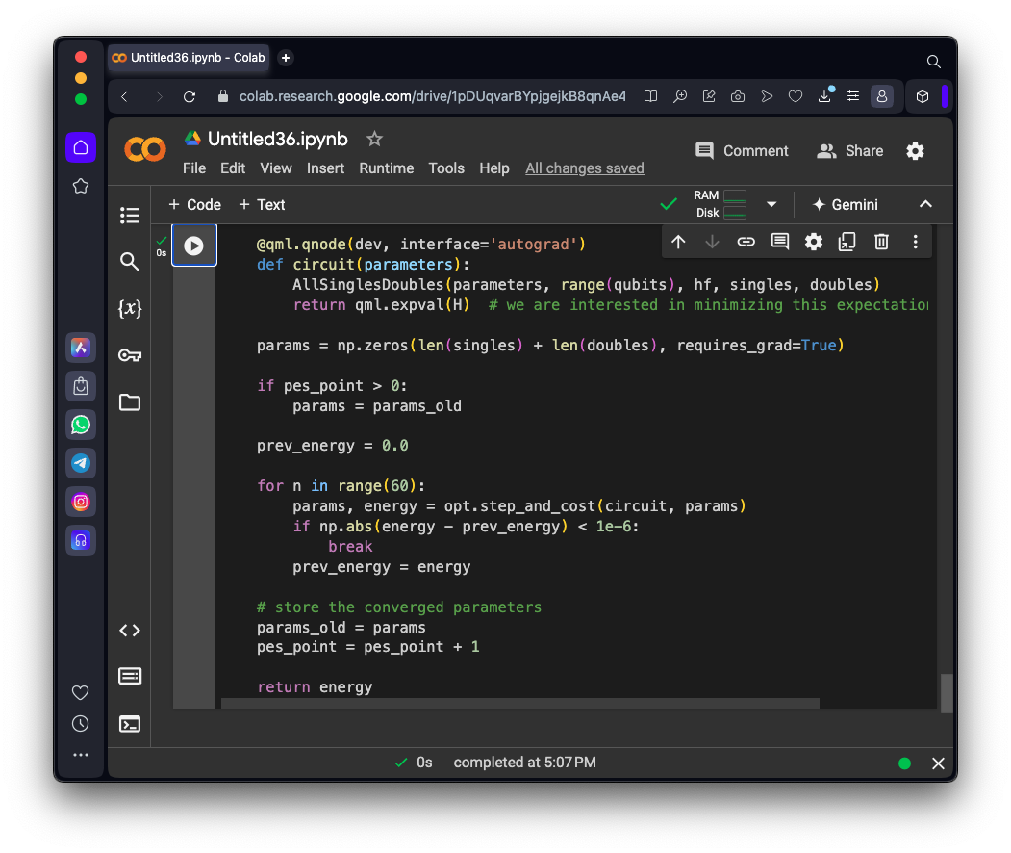1011x853 pixels.
Task: Open the Files folder panel
Action: (130, 402)
